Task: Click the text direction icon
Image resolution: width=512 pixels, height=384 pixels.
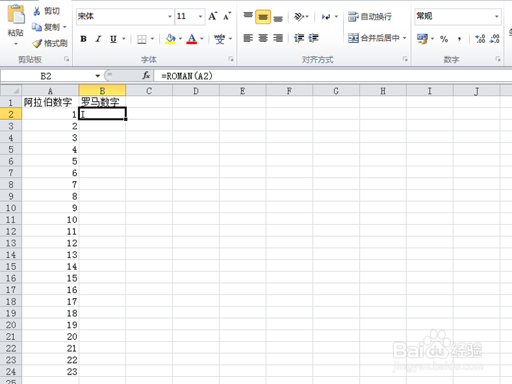Action: click(326, 17)
